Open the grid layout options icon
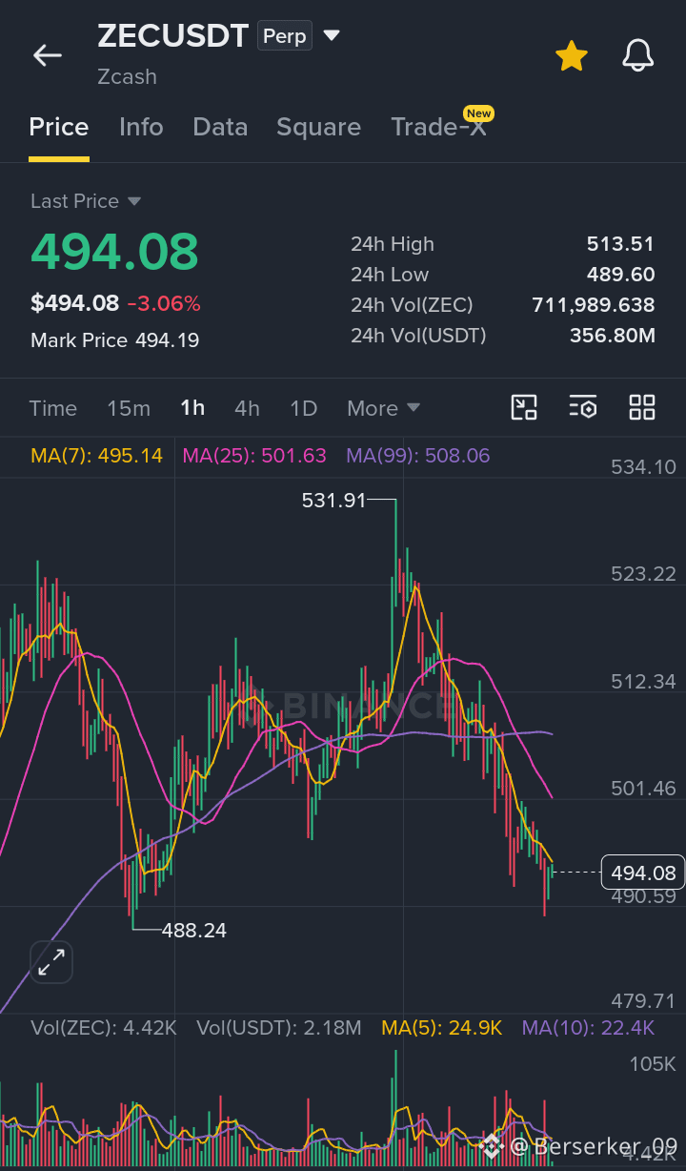 point(642,408)
